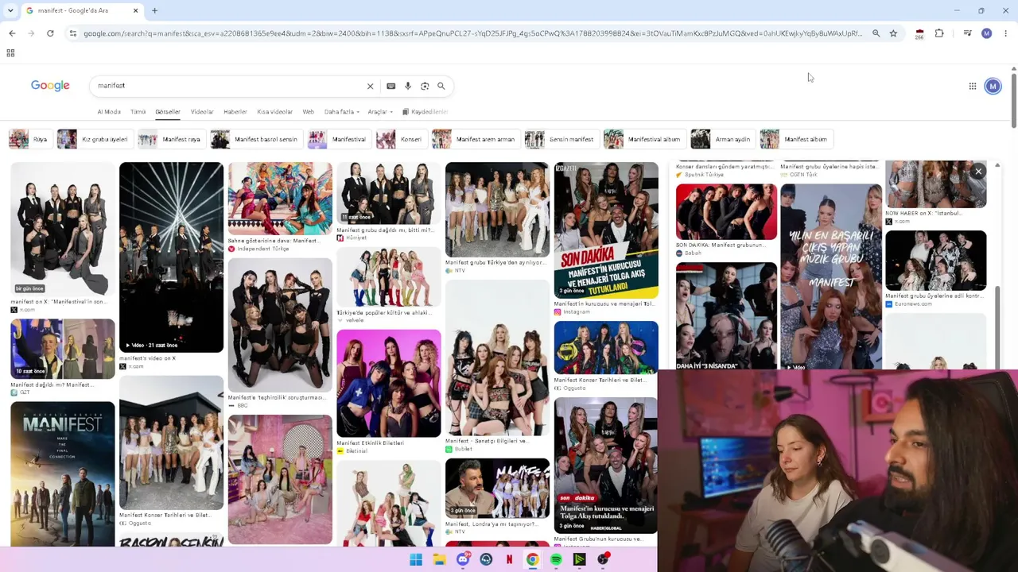The width and height of the screenshot is (1018, 572).
Task: Open the apps grid in bookmarks bar
Action: click(x=10, y=53)
